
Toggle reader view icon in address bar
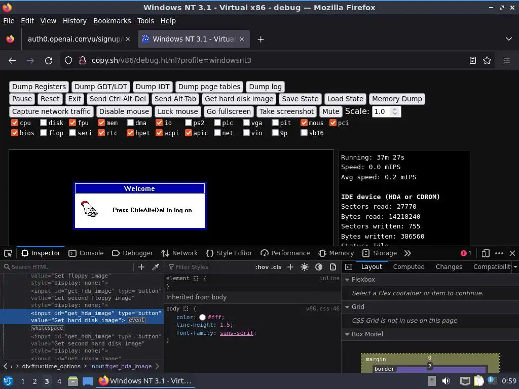click(x=473, y=60)
